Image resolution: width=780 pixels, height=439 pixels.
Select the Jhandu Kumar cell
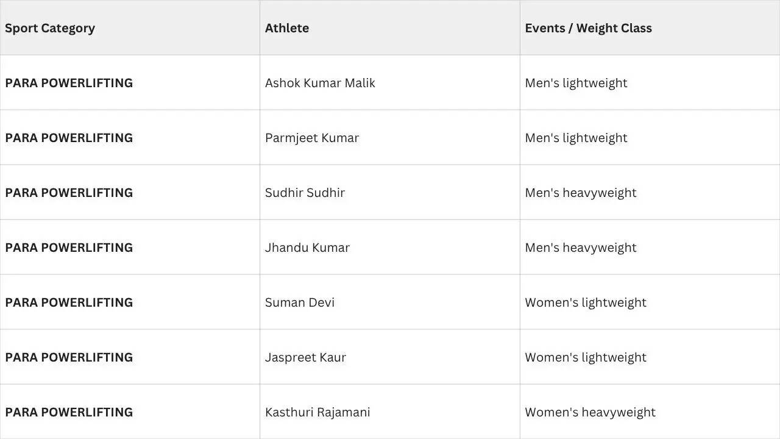coord(390,247)
